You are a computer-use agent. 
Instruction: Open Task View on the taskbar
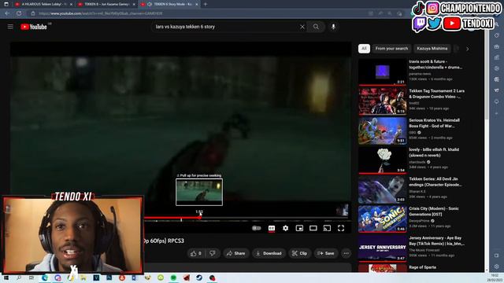[x=31, y=277]
